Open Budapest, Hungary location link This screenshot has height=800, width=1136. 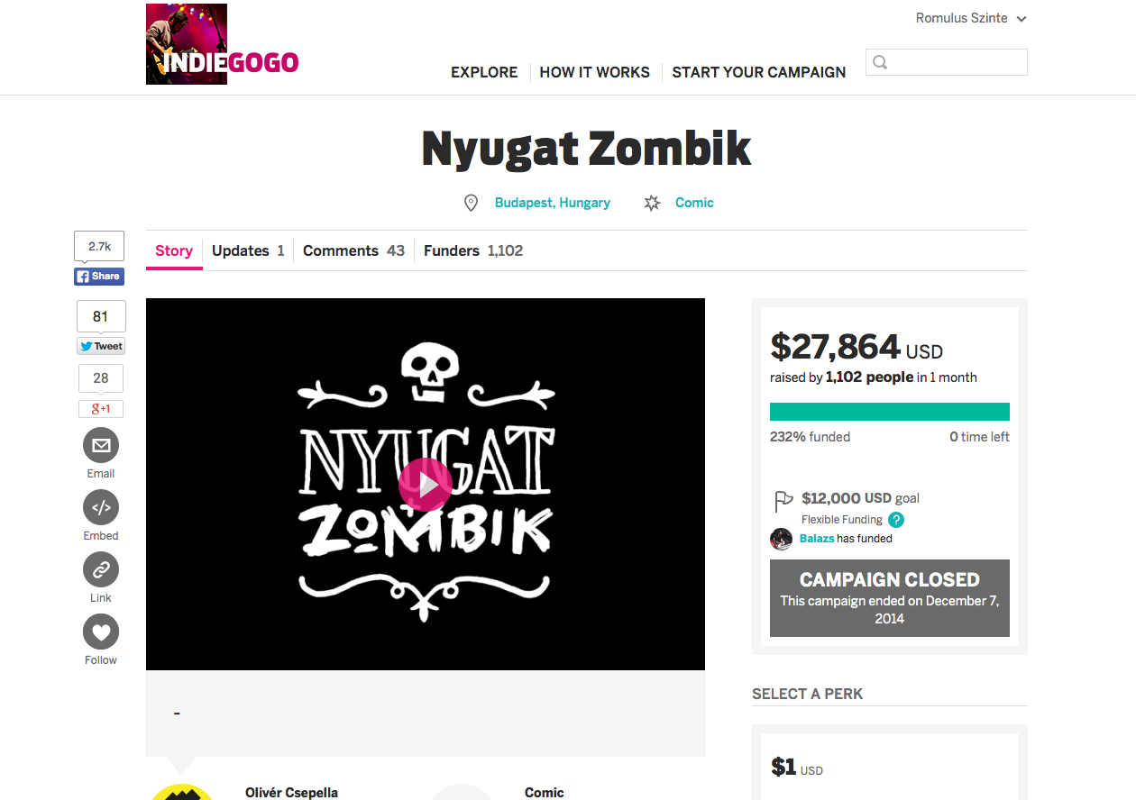click(553, 203)
